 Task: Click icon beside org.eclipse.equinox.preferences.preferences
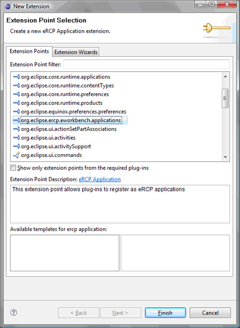click(x=16, y=112)
